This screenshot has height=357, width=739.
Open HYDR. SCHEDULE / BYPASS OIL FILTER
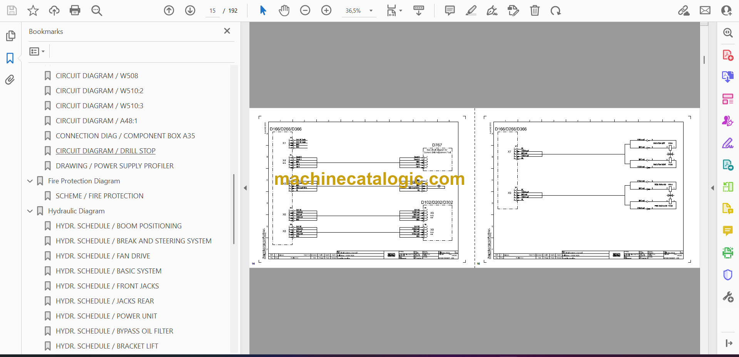pos(114,331)
